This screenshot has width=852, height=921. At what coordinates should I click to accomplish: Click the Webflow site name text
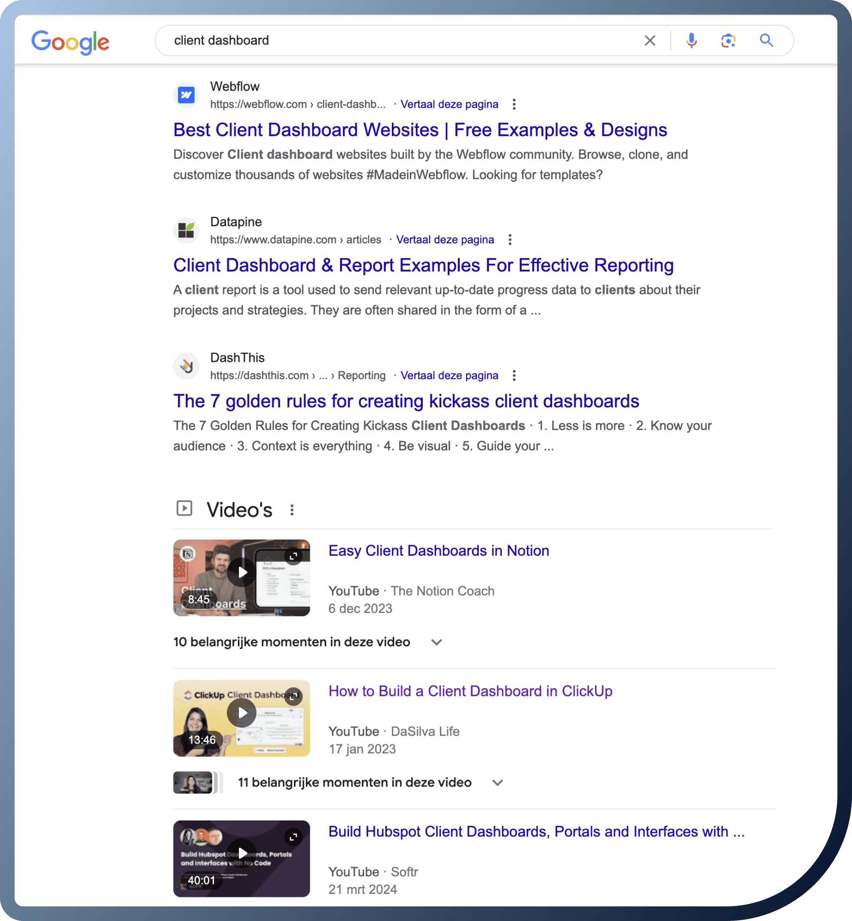(235, 86)
